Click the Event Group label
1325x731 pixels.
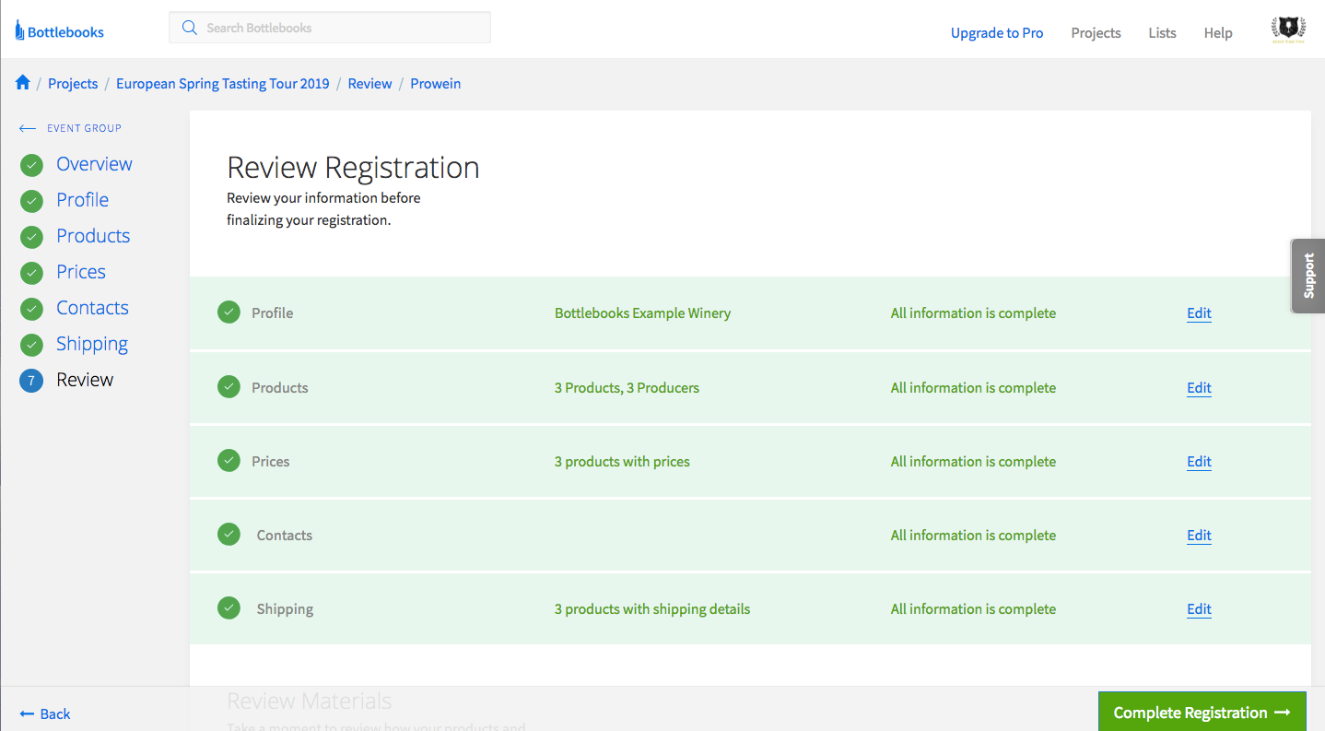[x=84, y=128]
